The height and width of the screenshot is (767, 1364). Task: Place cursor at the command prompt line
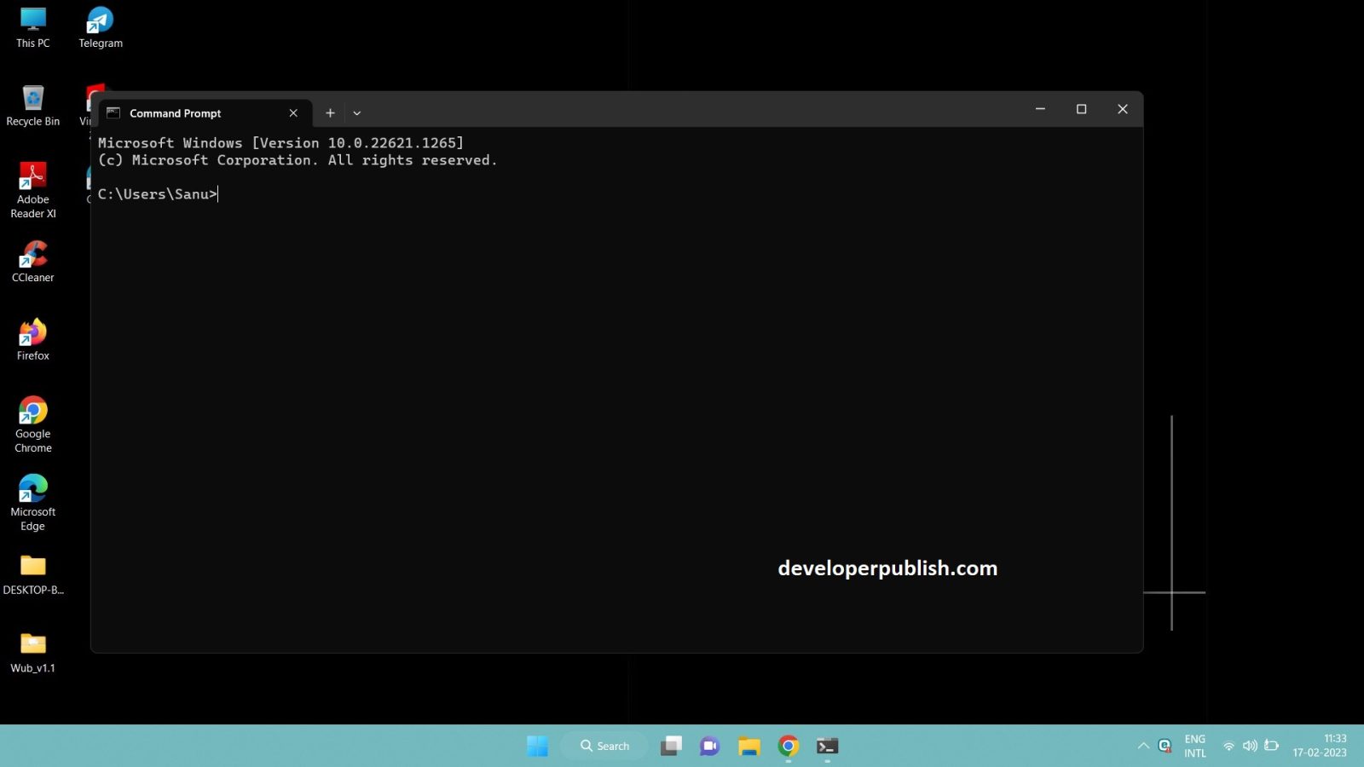point(217,193)
